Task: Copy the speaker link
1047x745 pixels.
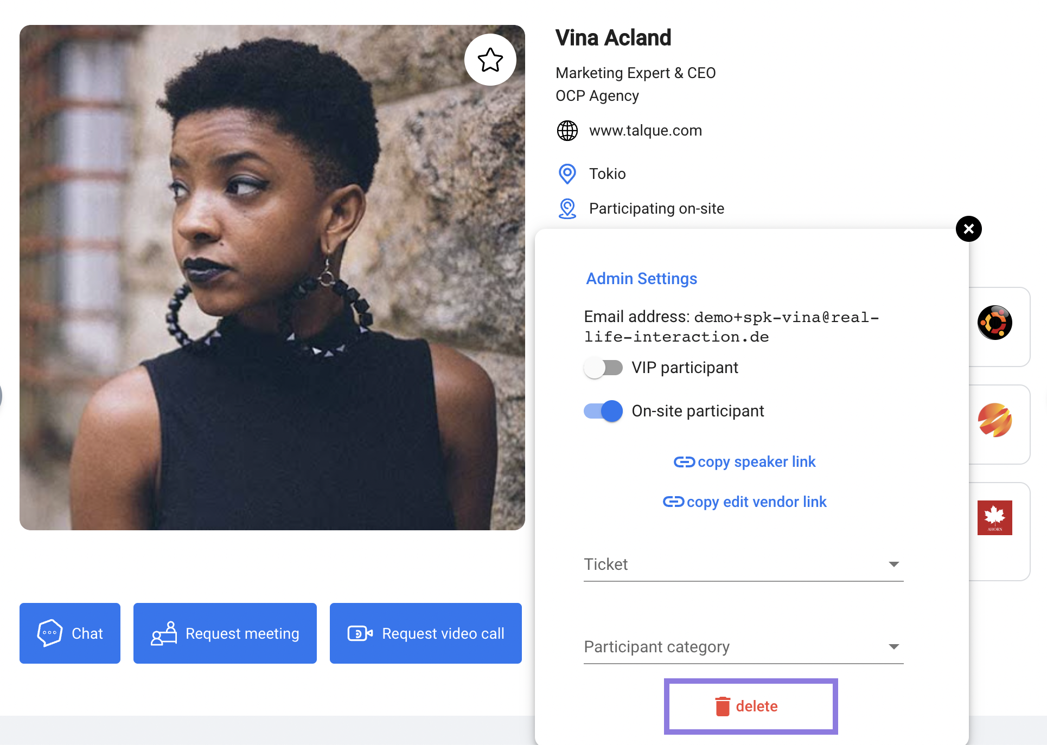Action: pyautogui.click(x=745, y=462)
